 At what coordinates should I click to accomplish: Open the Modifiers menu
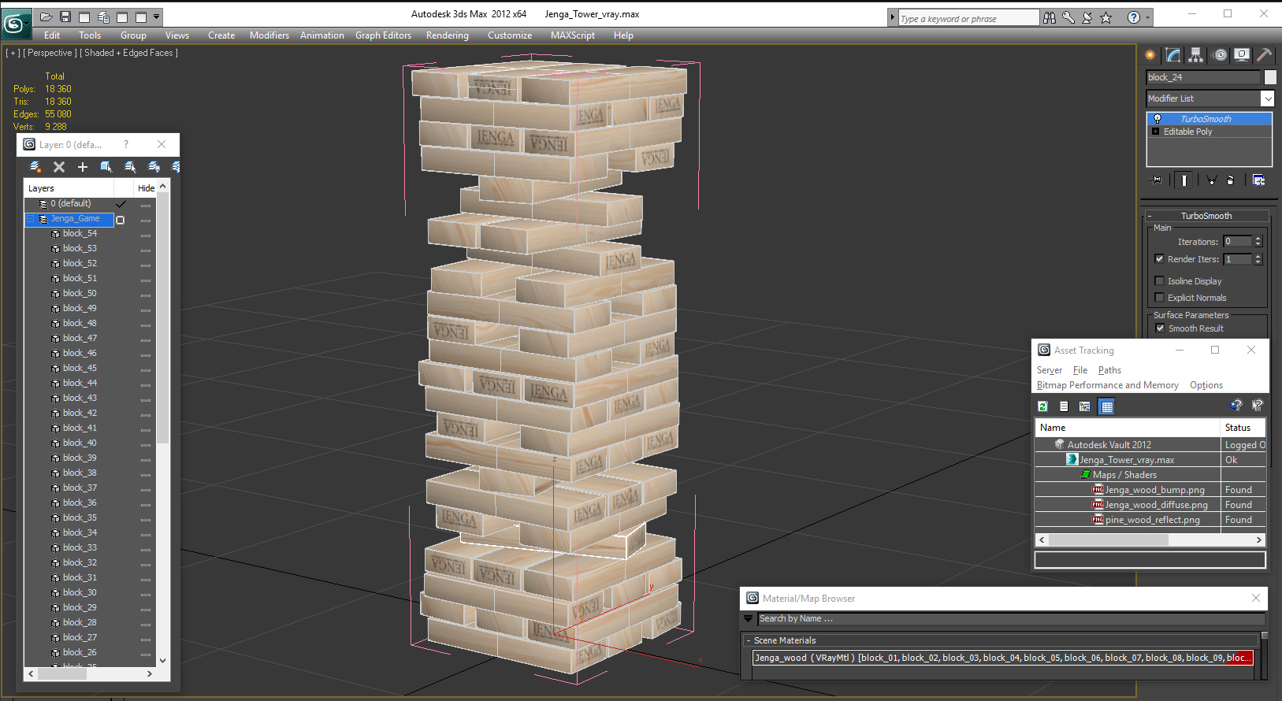pos(269,35)
